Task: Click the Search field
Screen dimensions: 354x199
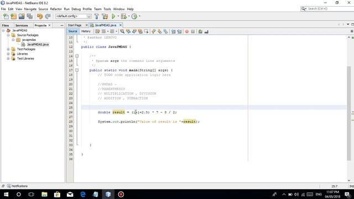Action: click(327, 9)
